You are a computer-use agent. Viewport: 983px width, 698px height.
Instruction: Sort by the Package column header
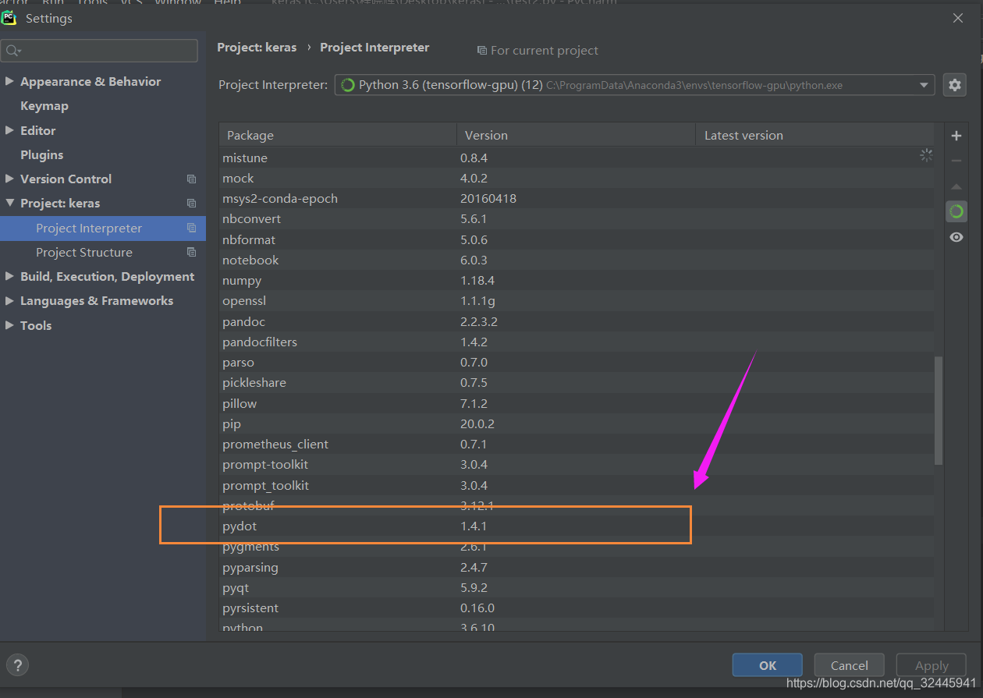click(338, 135)
